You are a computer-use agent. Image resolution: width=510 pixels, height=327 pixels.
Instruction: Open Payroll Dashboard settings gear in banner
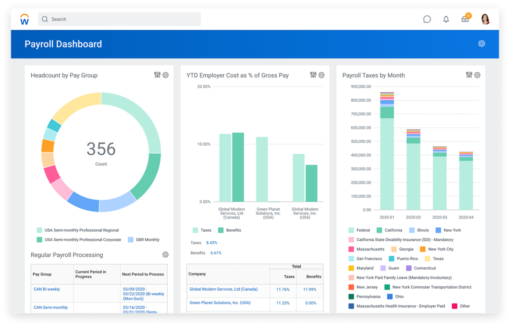(x=481, y=44)
